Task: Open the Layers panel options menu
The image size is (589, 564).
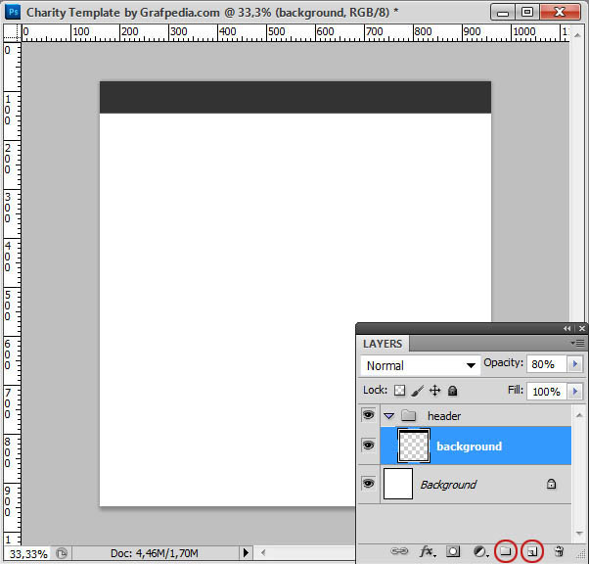Action: [577, 343]
